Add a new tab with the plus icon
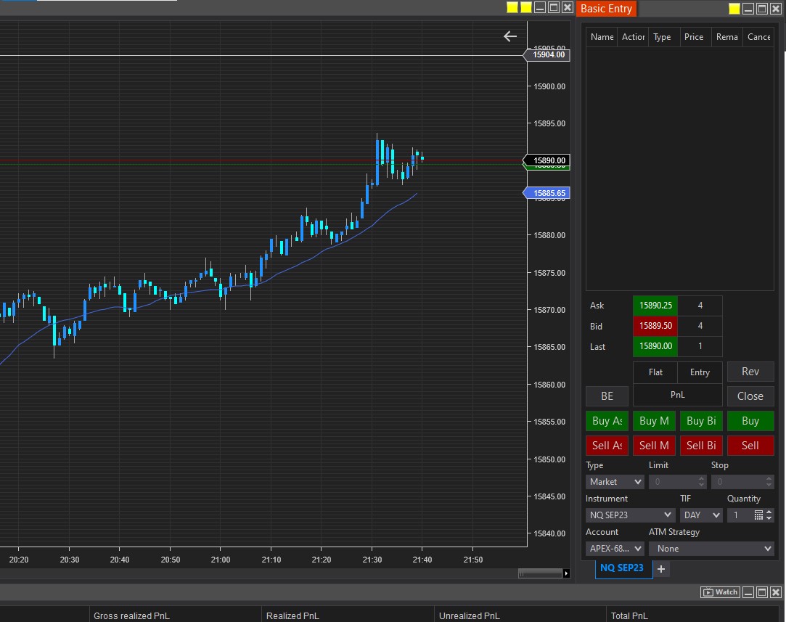This screenshot has height=622, width=786. pyautogui.click(x=661, y=569)
